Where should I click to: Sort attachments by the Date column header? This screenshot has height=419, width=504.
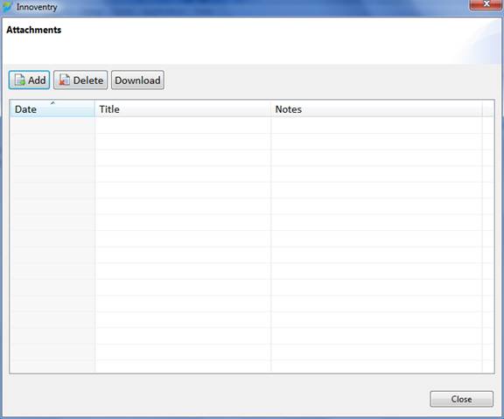coord(52,109)
